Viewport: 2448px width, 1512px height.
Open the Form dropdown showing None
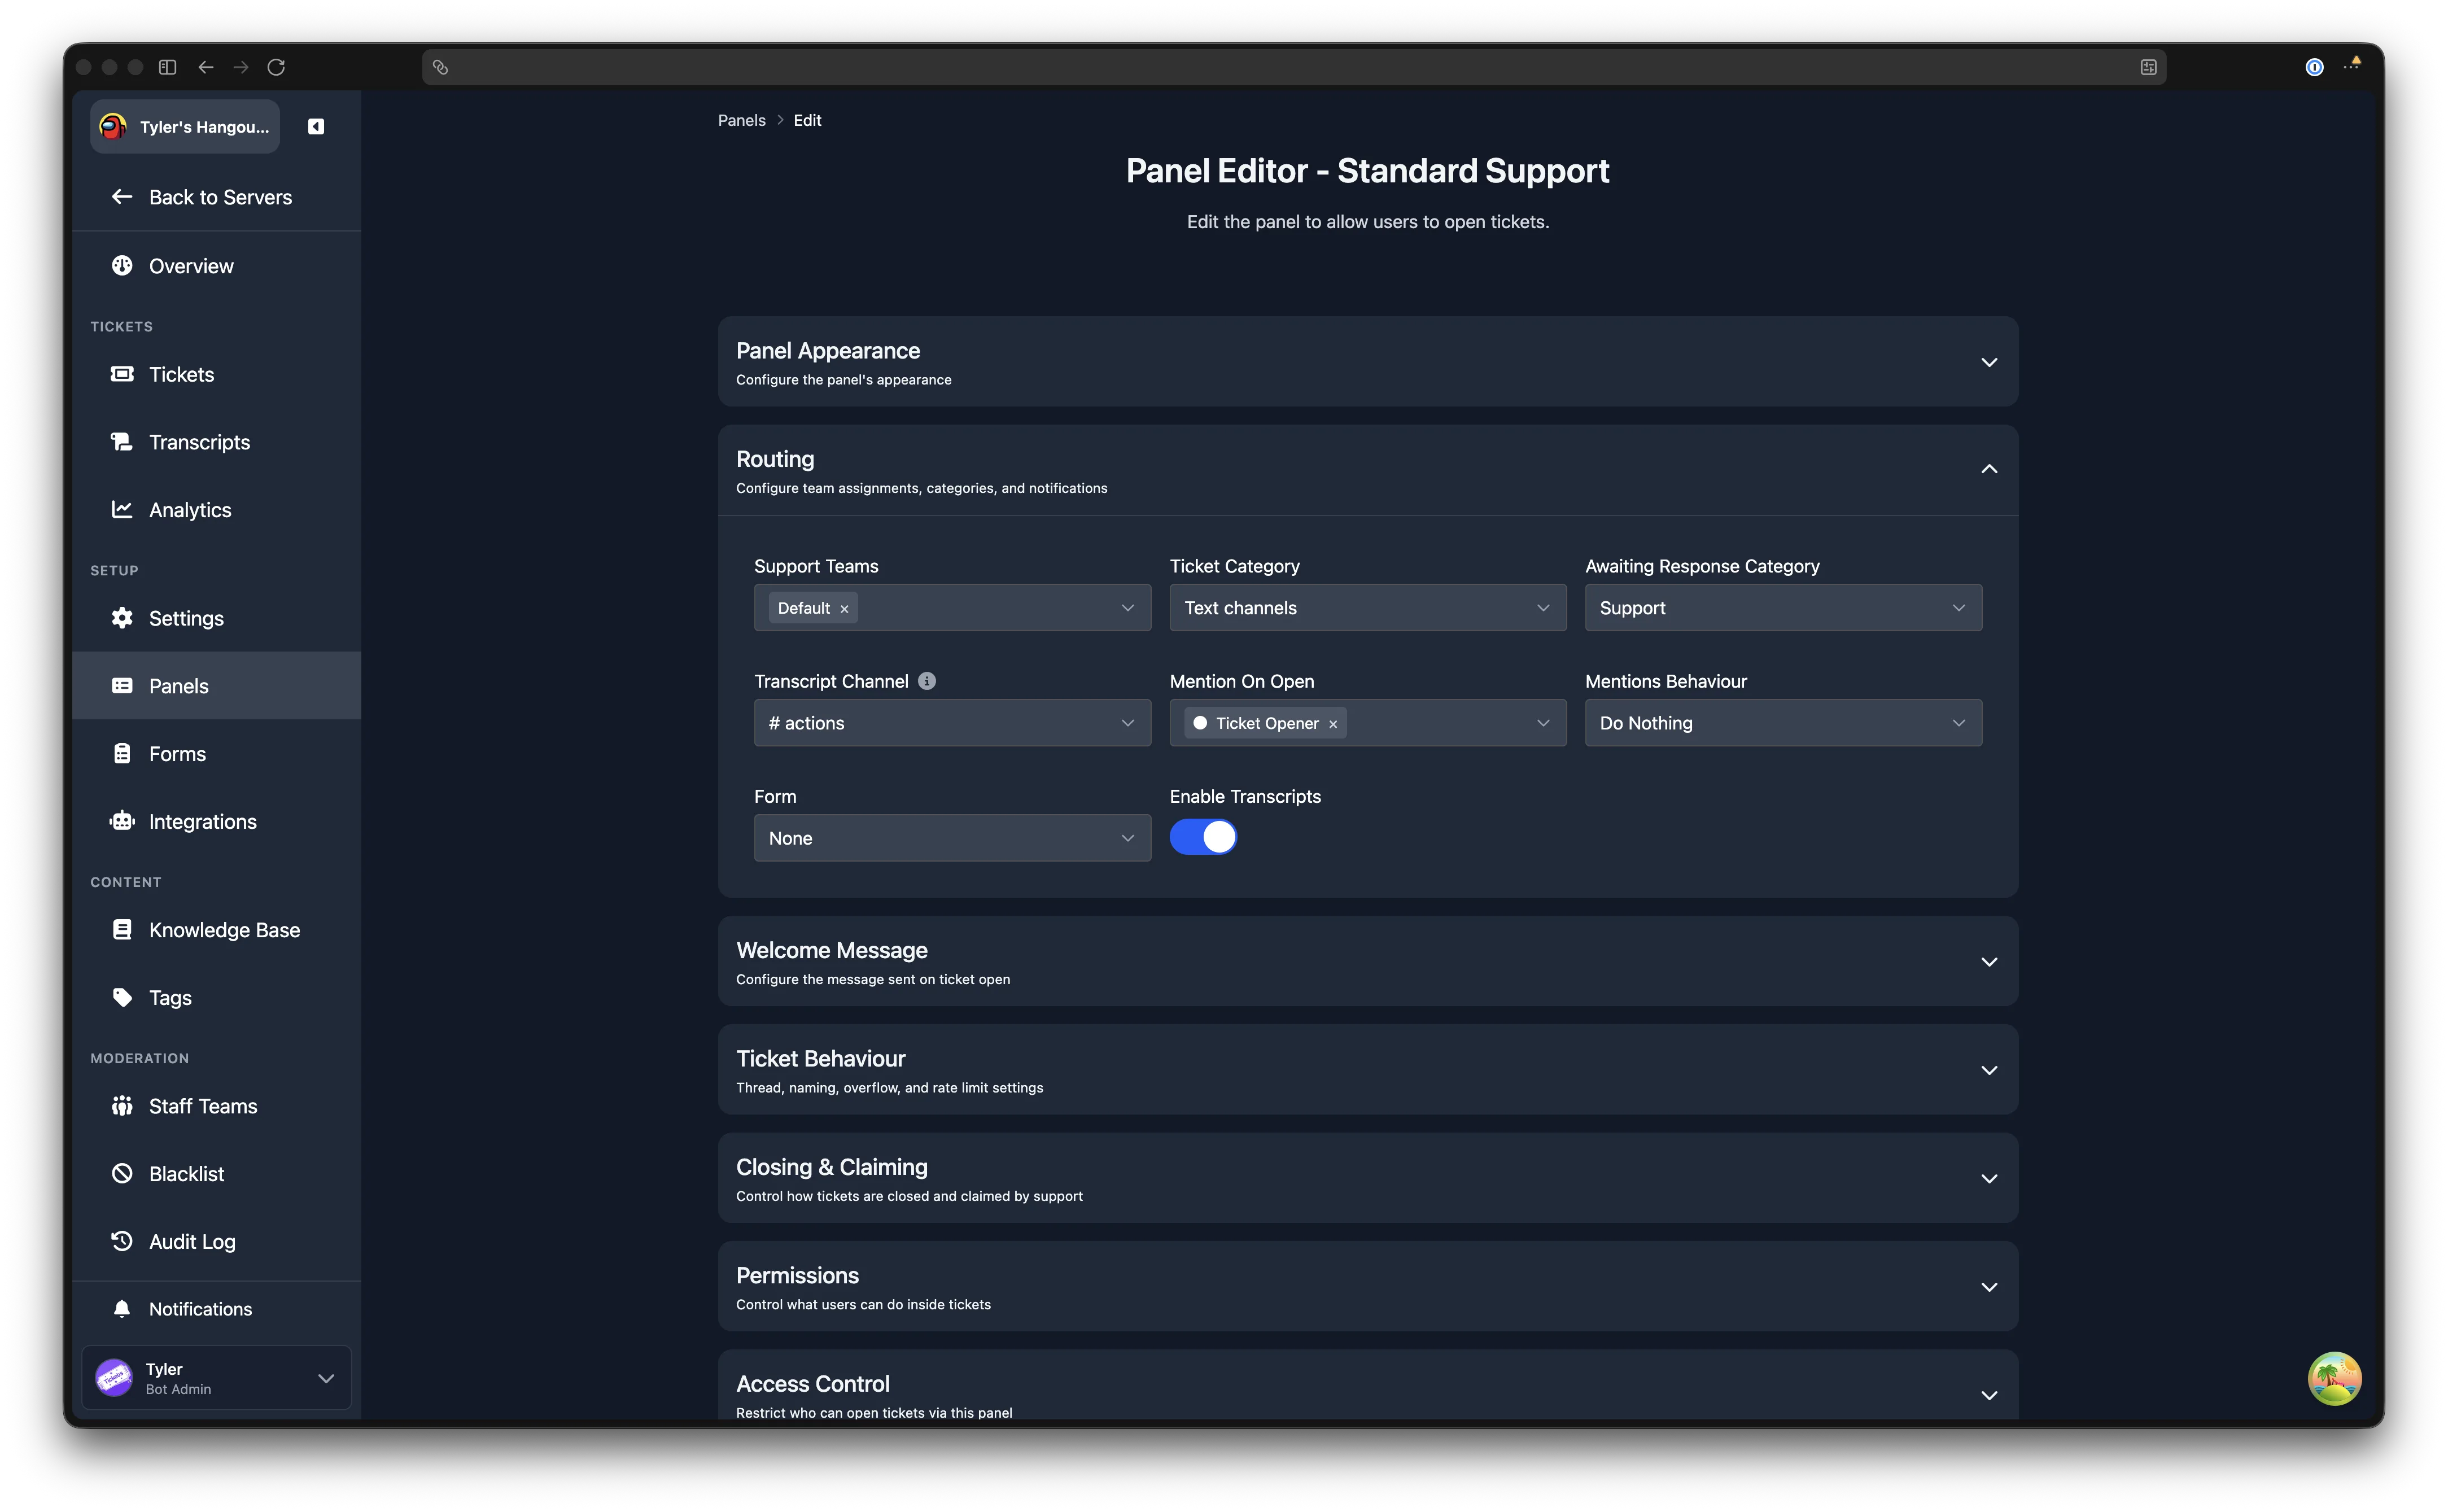(952, 838)
